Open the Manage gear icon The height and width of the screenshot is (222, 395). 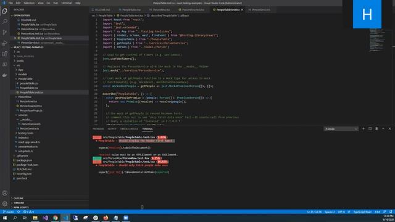5,204
